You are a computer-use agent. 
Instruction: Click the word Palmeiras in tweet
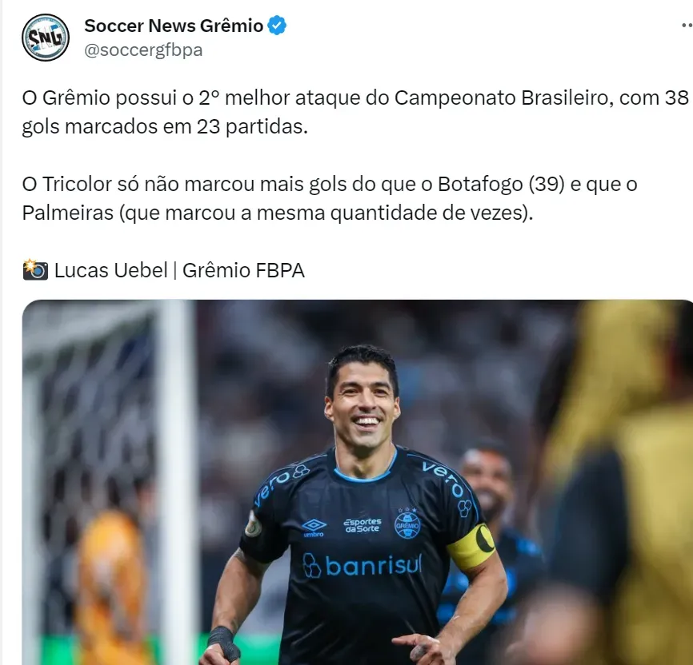click(x=68, y=213)
